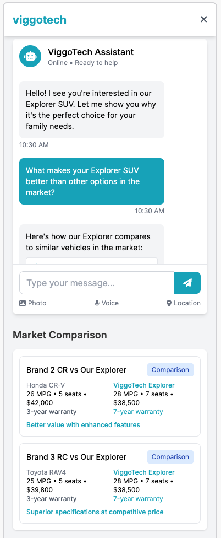Close the viggotech chat panel
Image resolution: width=221 pixels, height=538 pixels.
[x=203, y=19]
